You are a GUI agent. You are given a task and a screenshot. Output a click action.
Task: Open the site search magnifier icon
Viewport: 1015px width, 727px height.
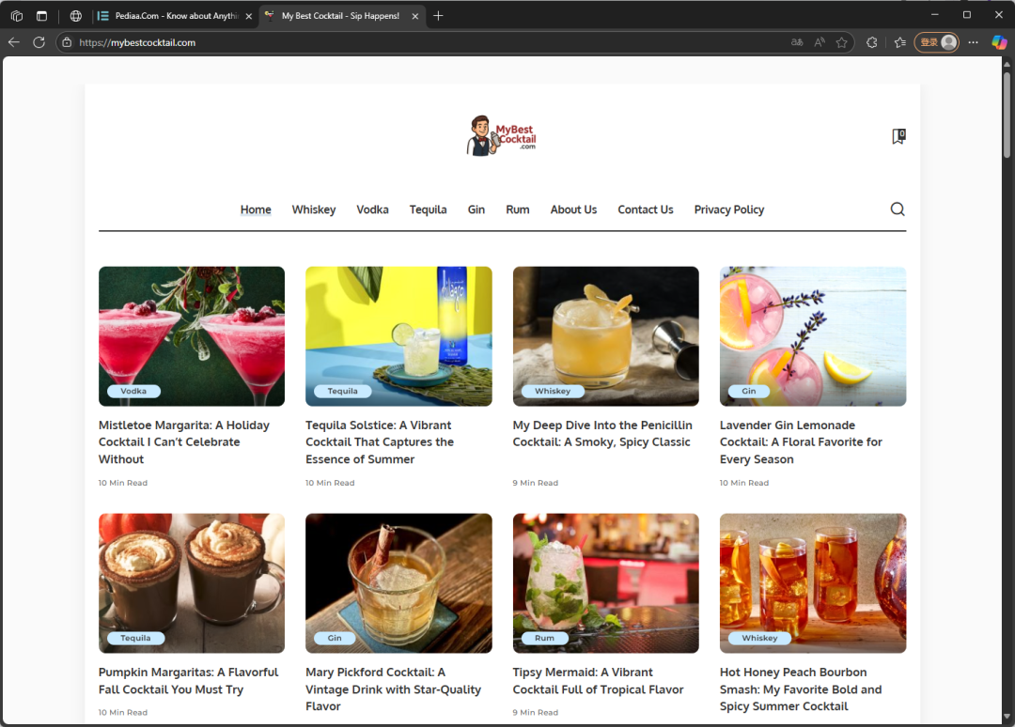(x=898, y=209)
